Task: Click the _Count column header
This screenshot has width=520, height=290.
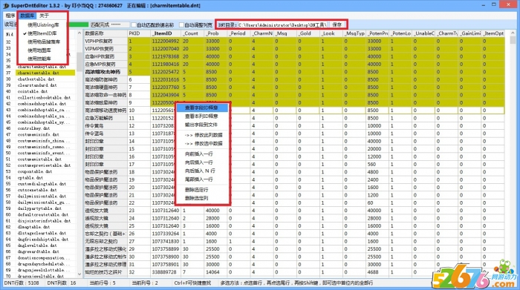Action: (192, 33)
